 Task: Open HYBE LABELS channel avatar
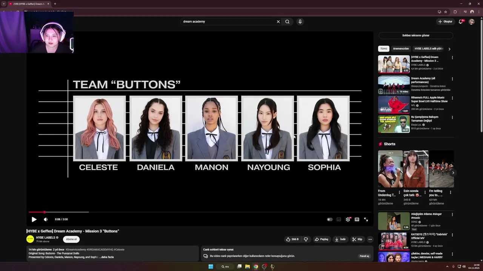coord(30,239)
